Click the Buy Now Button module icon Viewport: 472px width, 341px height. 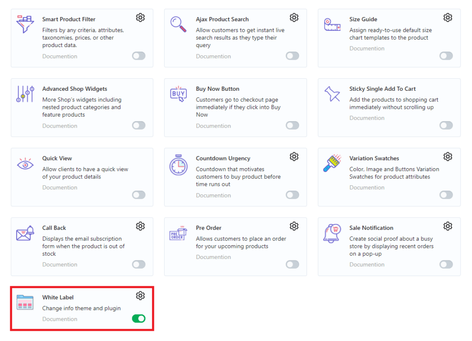point(178,94)
